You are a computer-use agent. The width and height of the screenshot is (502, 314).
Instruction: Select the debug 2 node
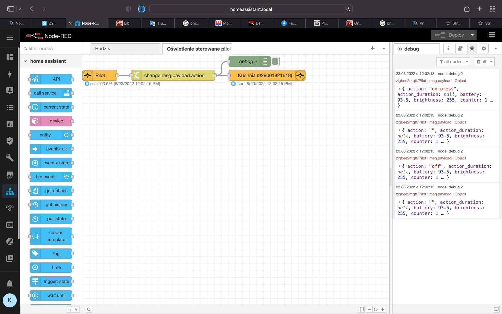click(249, 61)
